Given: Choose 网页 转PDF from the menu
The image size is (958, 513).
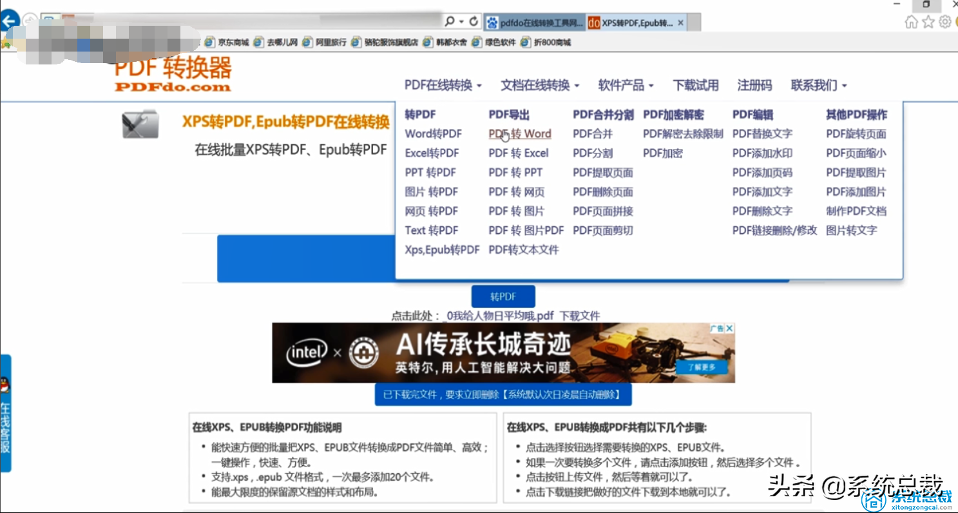Looking at the screenshot, I should tap(432, 211).
